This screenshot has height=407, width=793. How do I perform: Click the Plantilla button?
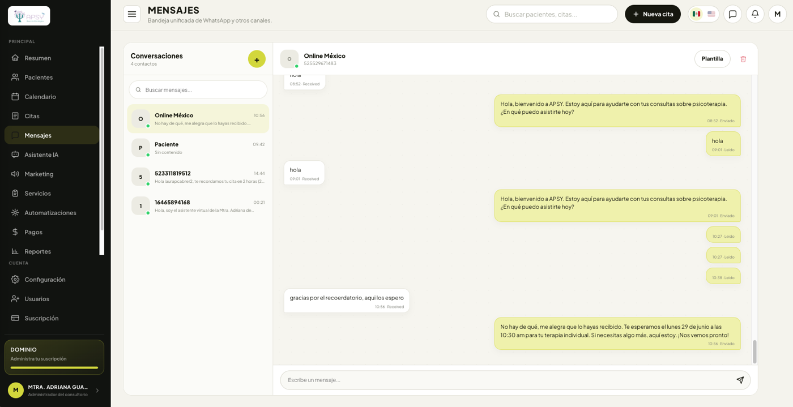712,59
